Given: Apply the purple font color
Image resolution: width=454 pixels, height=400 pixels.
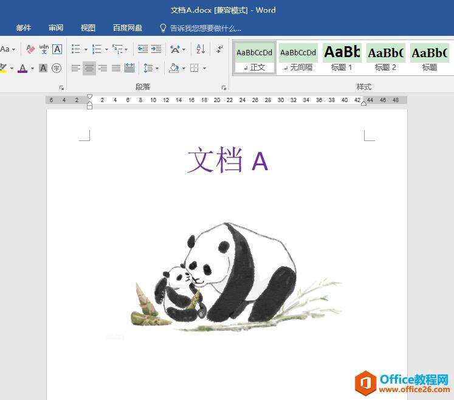Looking at the screenshot, I should (22, 68).
